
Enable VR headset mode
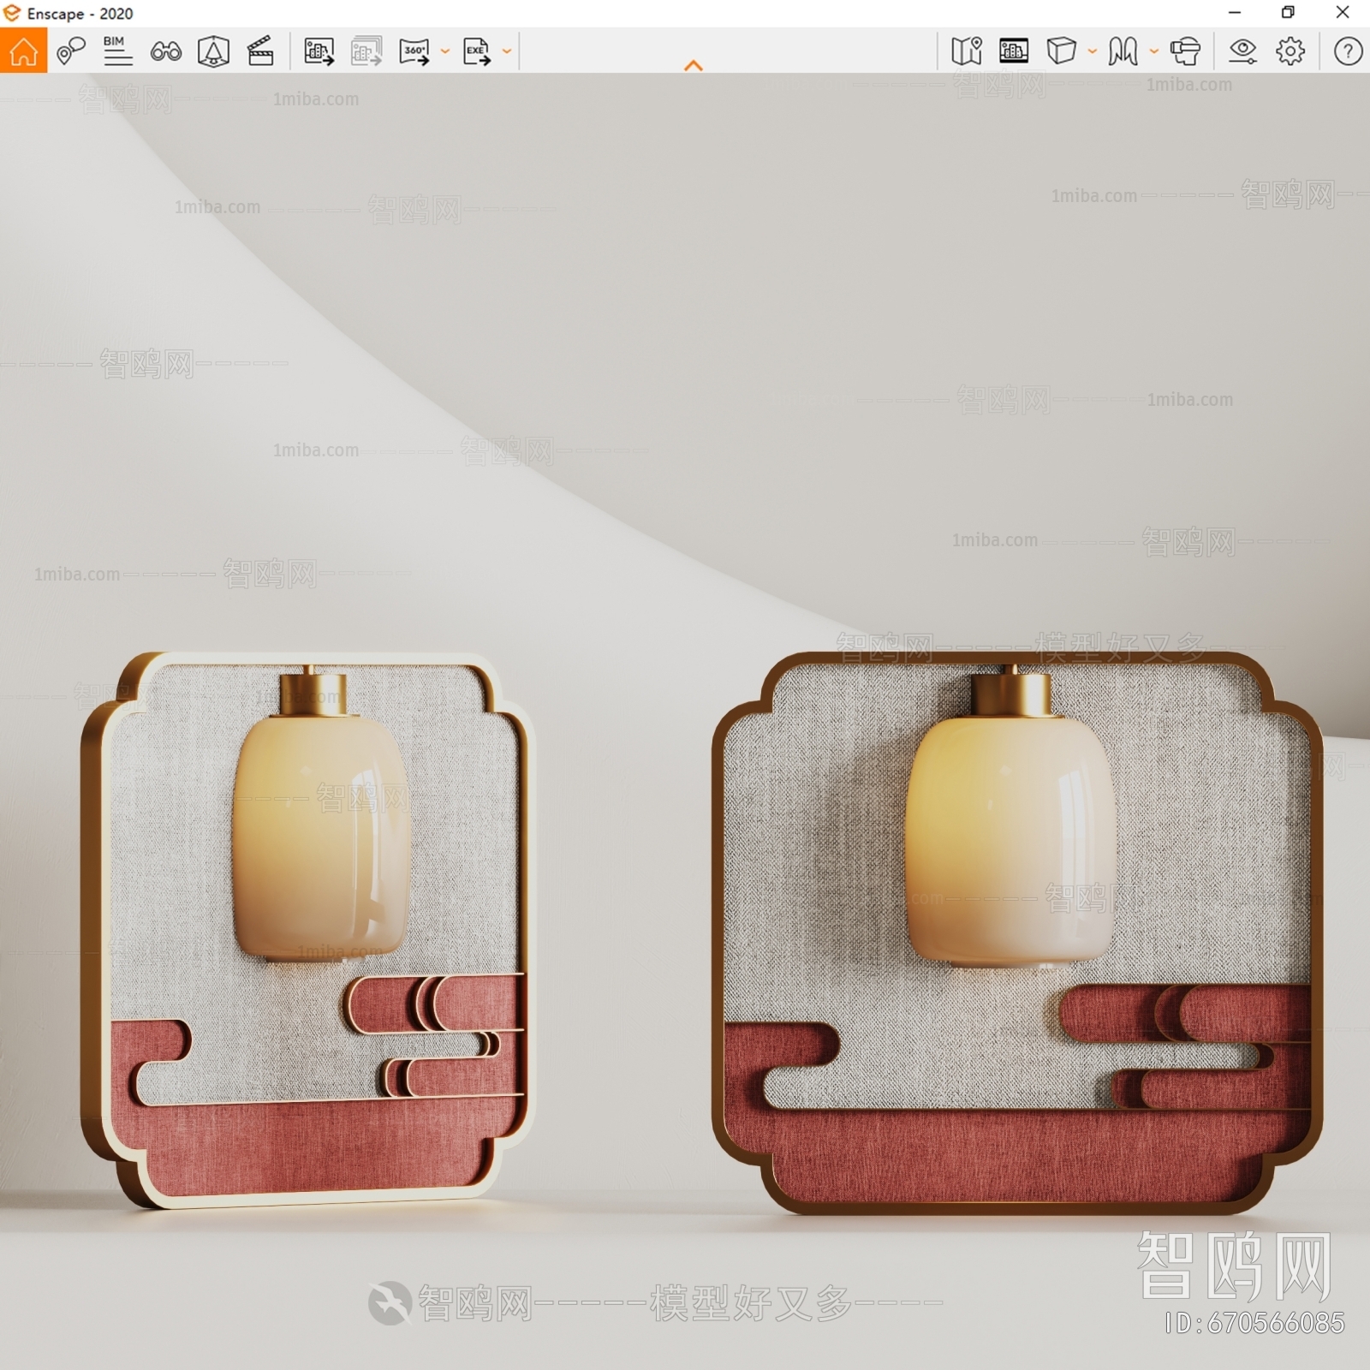1185,51
